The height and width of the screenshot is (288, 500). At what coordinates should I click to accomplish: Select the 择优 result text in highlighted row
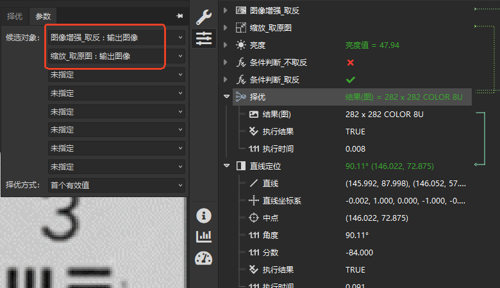tap(404, 97)
